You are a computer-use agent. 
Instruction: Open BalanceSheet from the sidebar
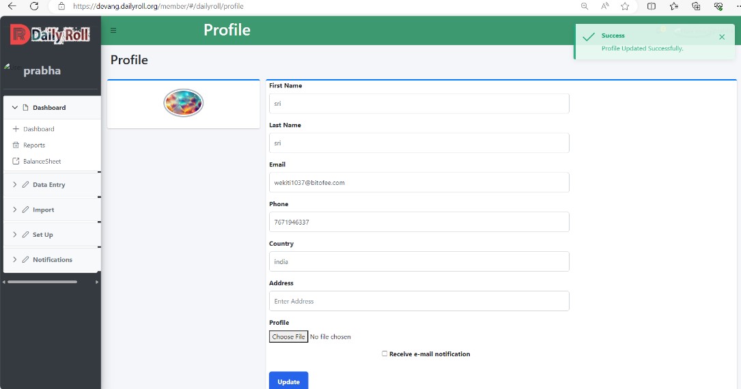[x=42, y=161]
